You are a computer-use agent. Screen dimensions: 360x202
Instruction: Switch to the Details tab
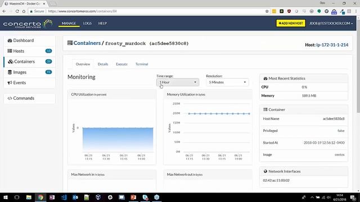point(103,64)
